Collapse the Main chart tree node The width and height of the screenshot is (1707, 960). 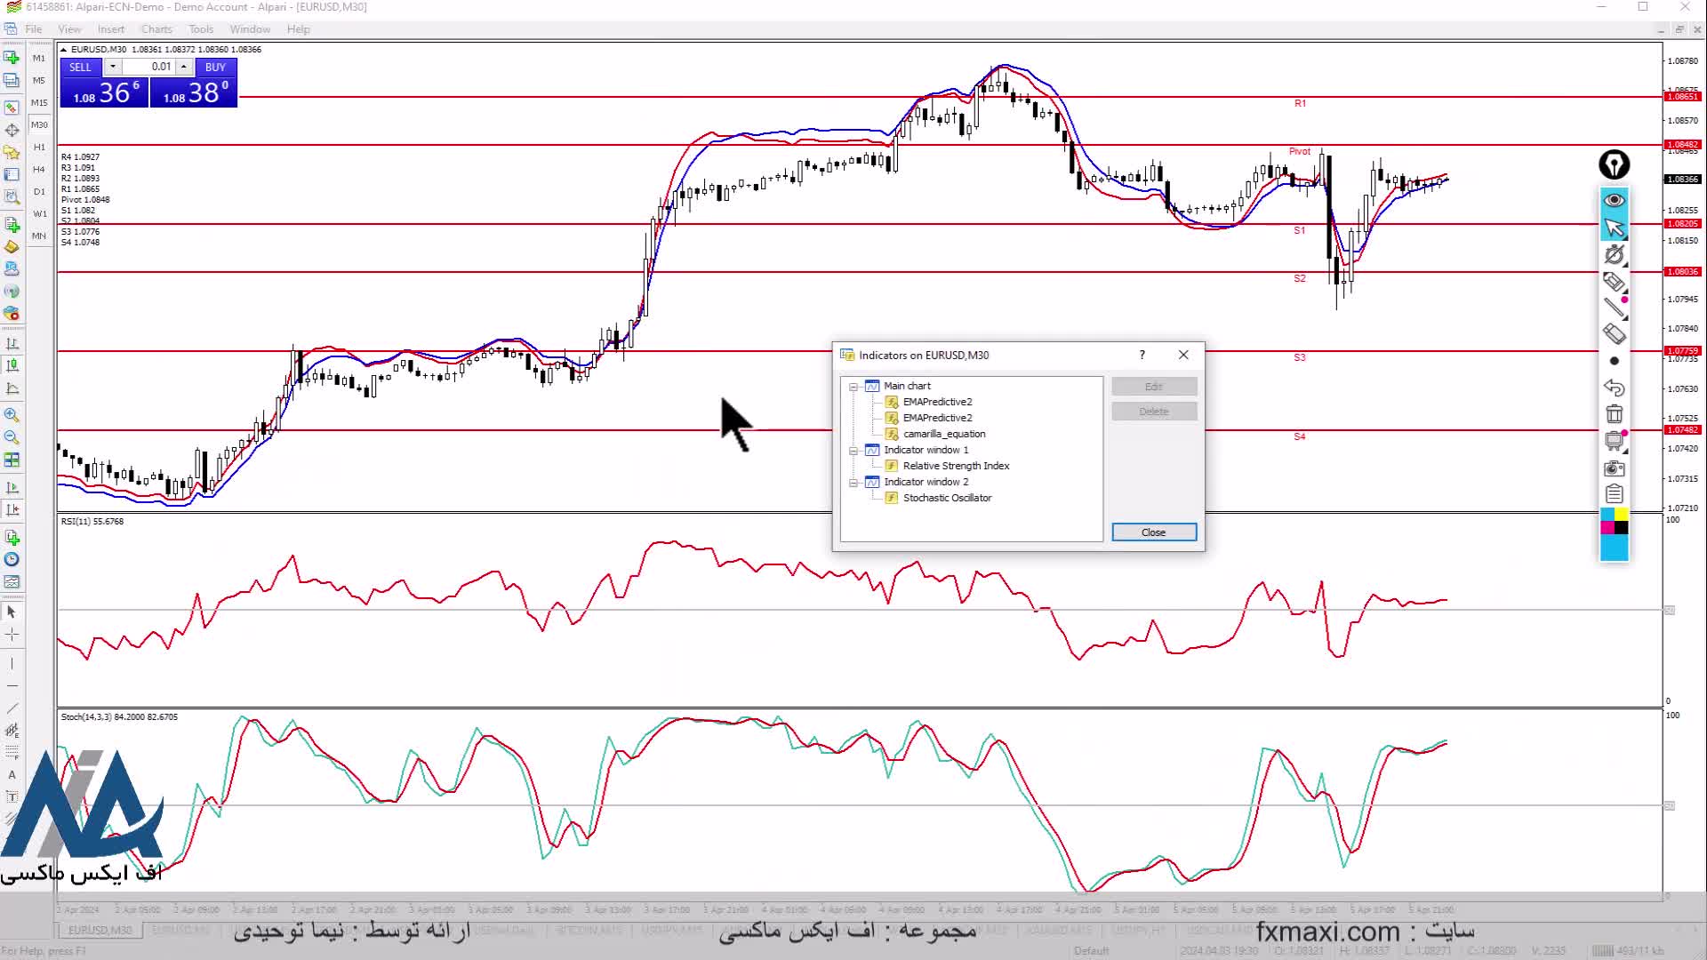coord(853,387)
